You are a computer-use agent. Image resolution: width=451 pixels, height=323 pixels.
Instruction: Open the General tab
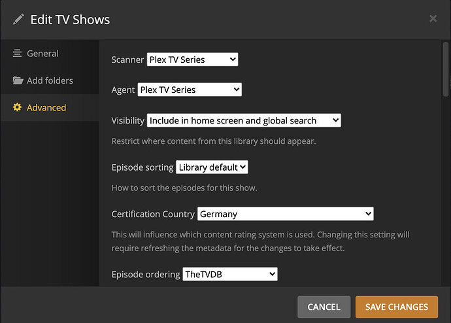click(x=50, y=54)
